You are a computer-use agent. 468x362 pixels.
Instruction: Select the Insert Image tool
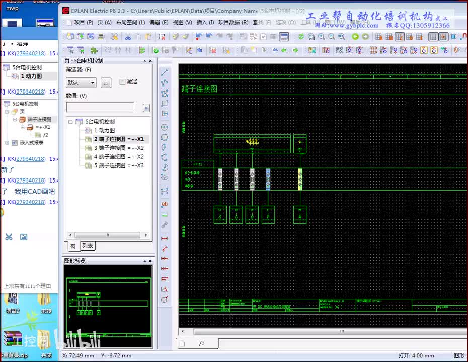[x=165, y=215]
